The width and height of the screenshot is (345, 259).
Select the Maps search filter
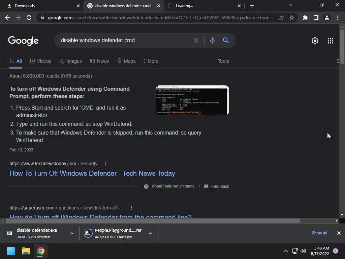(126, 61)
